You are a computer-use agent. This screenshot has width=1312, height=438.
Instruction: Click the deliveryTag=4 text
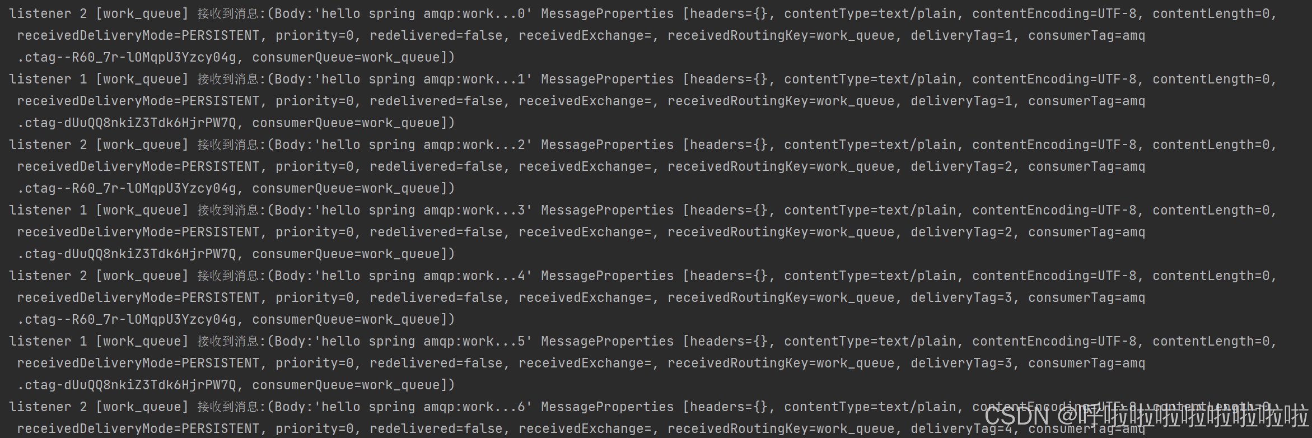tap(961, 428)
